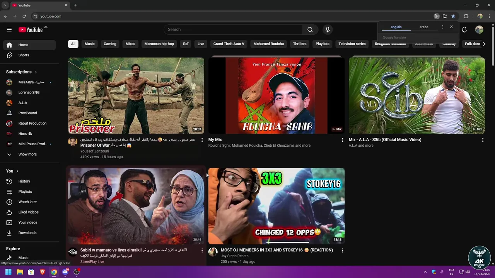The image size is (495, 278).
Task: Select the Gaming filter chip
Action: click(x=110, y=44)
